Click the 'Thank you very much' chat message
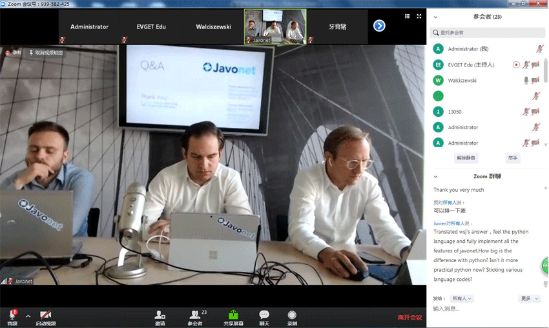 (x=459, y=190)
